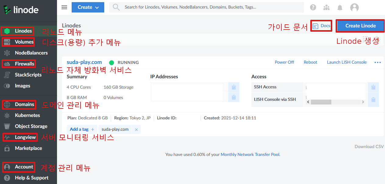
Task: Click the "0 Volumes" text
Action: [x=113, y=97]
